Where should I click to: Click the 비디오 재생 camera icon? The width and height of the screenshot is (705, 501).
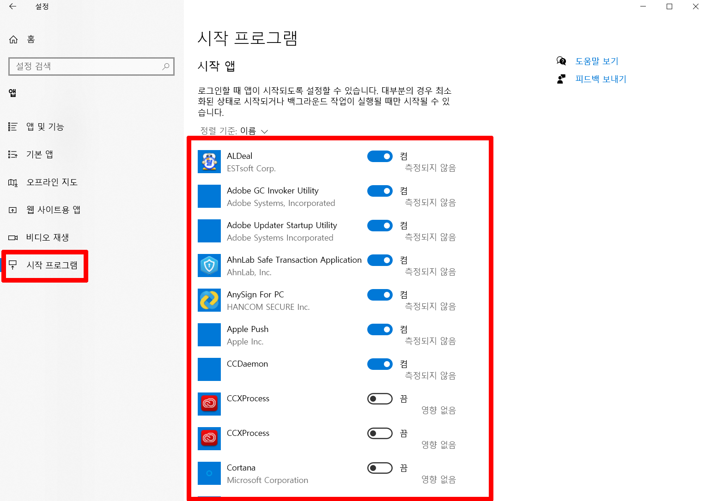[x=13, y=238]
